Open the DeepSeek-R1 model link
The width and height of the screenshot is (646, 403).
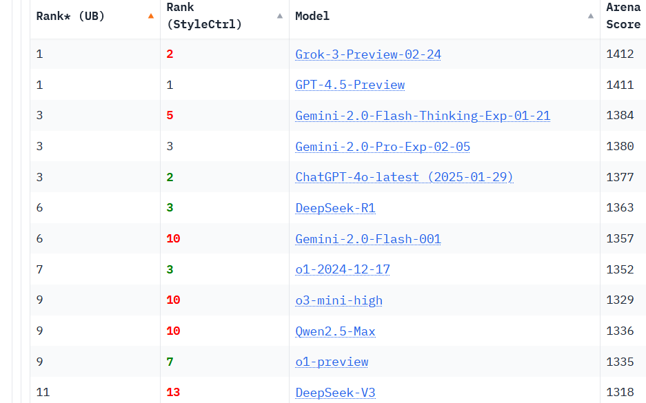point(335,208)
